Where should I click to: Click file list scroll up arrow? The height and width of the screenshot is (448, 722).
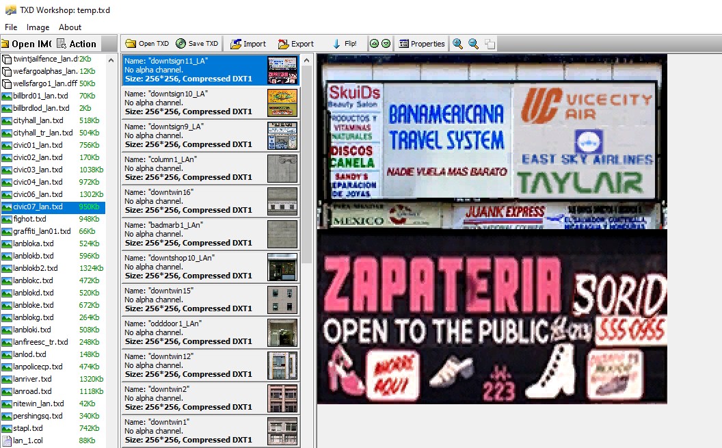pos(111,60)
